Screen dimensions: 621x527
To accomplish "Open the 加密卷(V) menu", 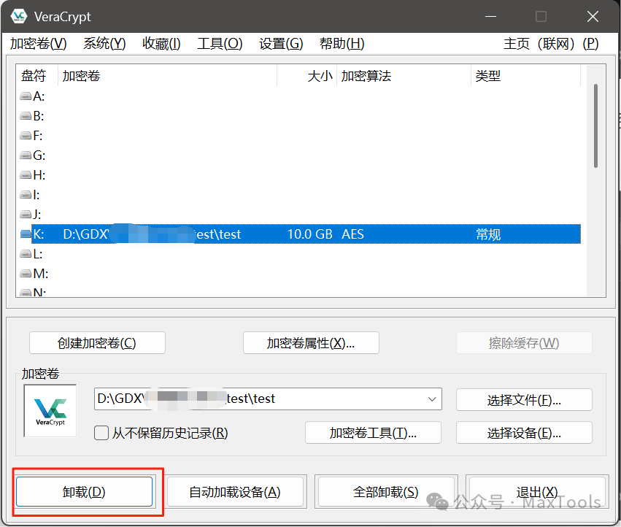I will [x=39, y=44].
